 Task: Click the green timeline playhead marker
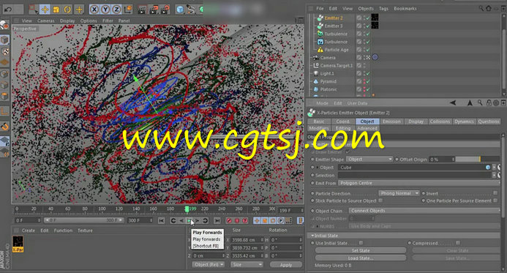pyautogui.click(x=187, y=209)
